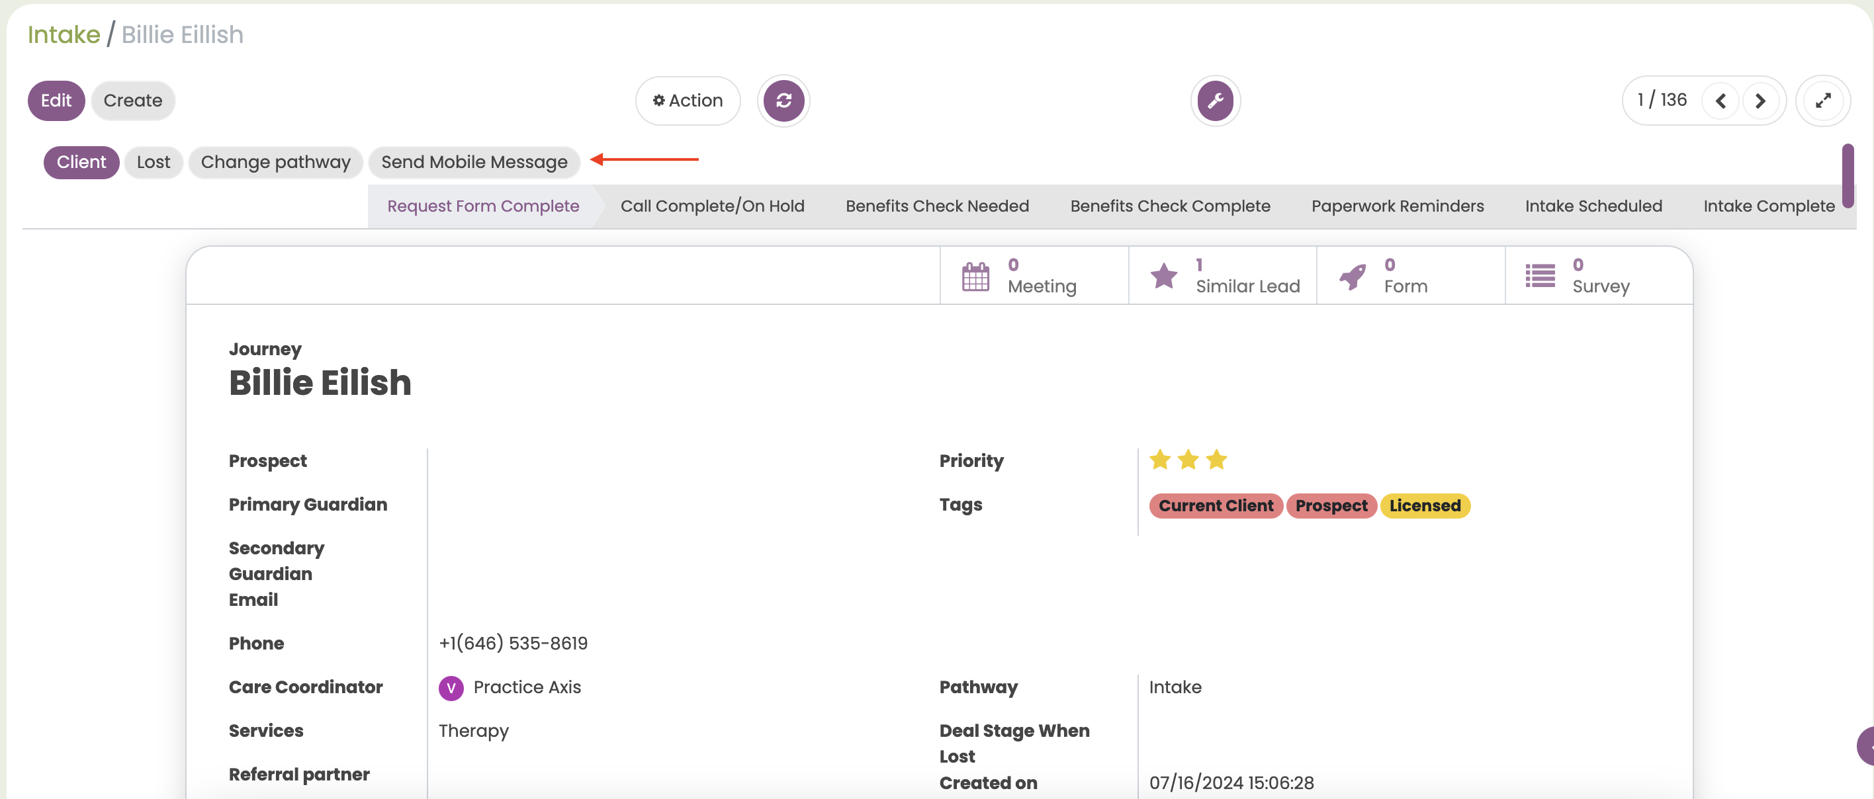The width and height of the screenshot is (1874, 799).
Task: Click the Billie Eilish record title
Action: click(320, 382)
